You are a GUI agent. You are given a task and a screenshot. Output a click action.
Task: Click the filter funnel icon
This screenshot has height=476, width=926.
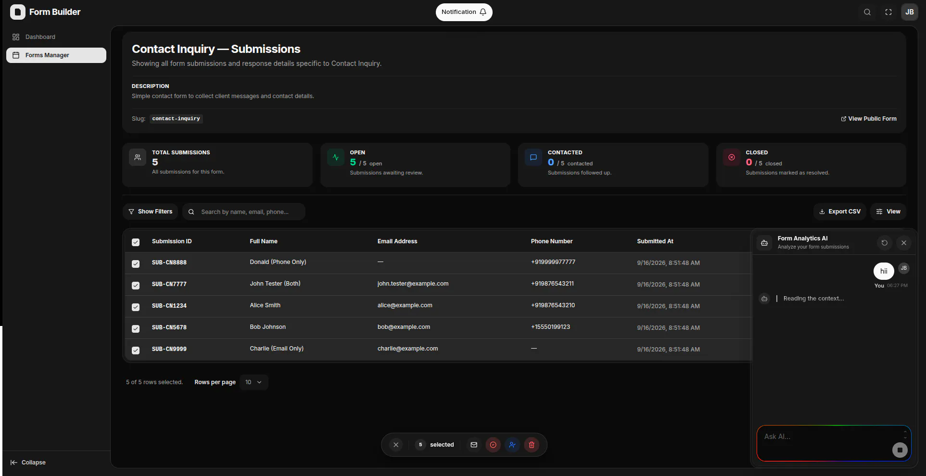[131, 212]
